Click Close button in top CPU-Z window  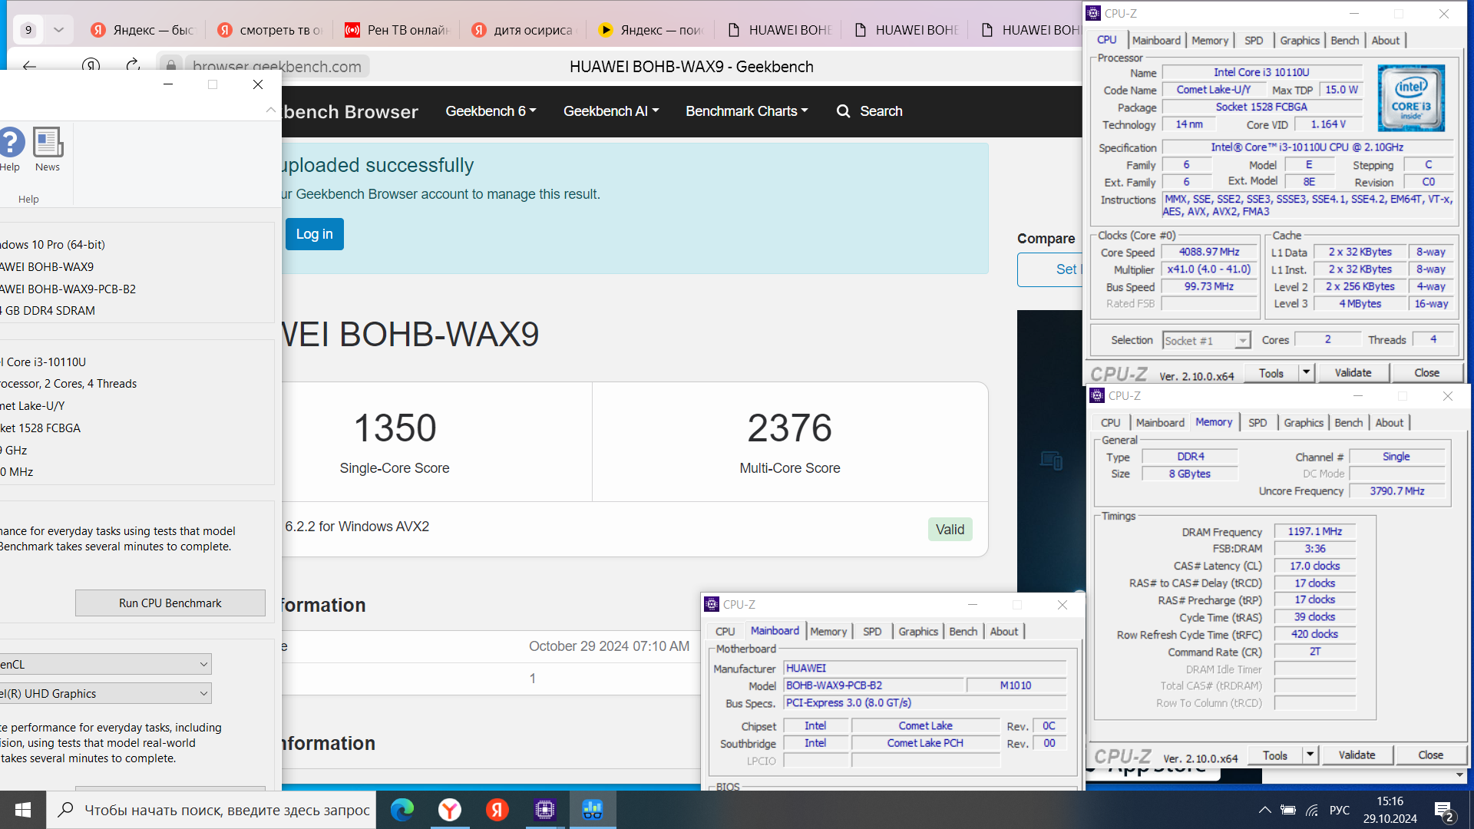pyautogui.click(x=1426, y=373)
